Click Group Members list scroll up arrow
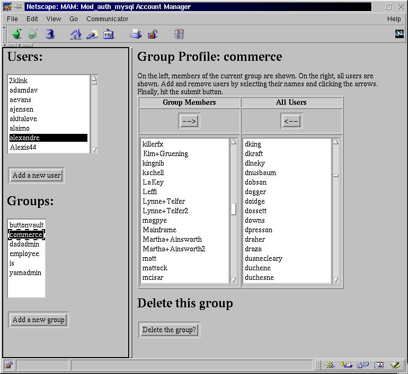The height and width of the screenshot is (374, 408). click(234, 142)
